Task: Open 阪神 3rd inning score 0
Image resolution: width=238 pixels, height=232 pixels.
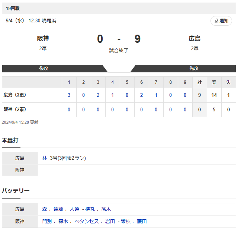Action: pos(98,109)
